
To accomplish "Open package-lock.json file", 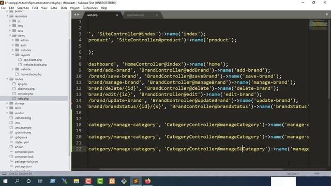I will 26,162.
